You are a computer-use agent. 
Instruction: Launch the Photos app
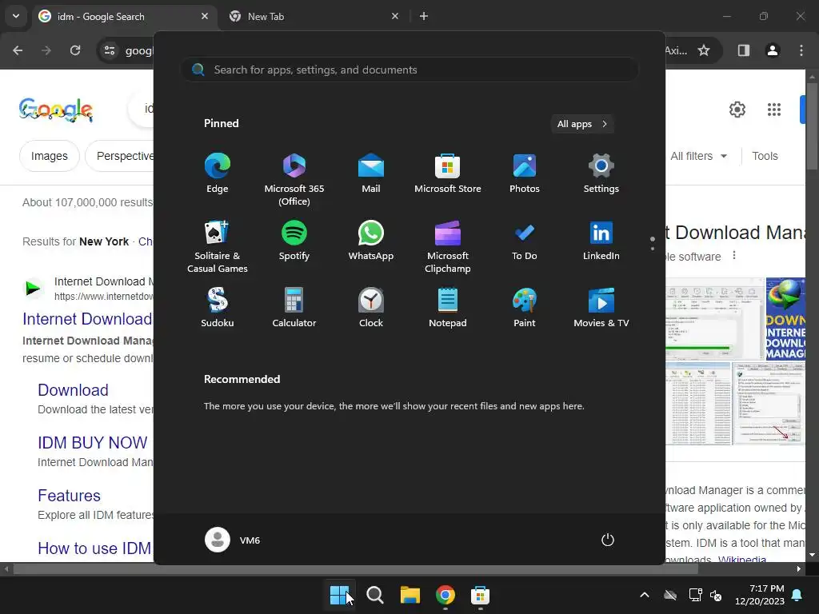coord(525,173)
